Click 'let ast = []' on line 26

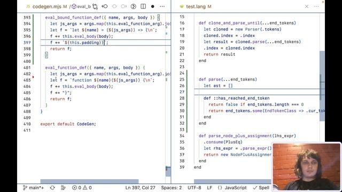coord(218,86)
